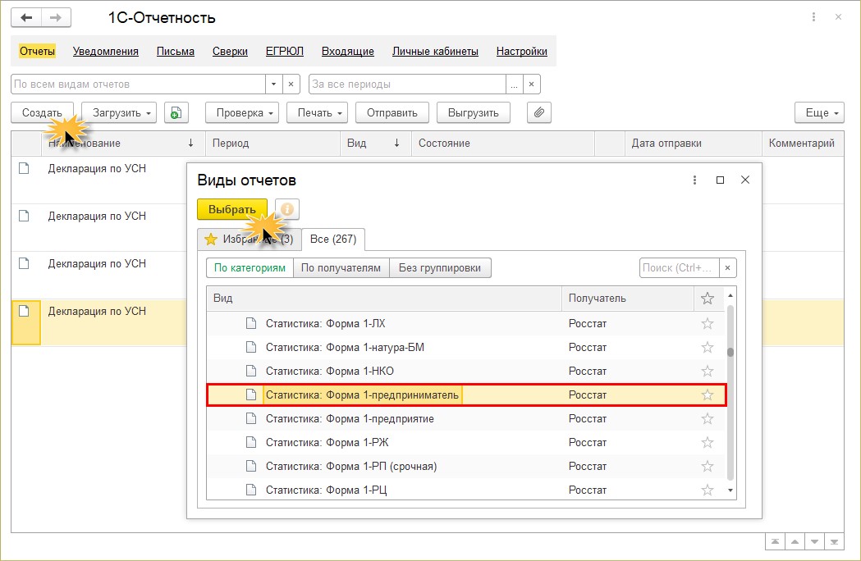Go forward with the right arrow button

[56, 17]
